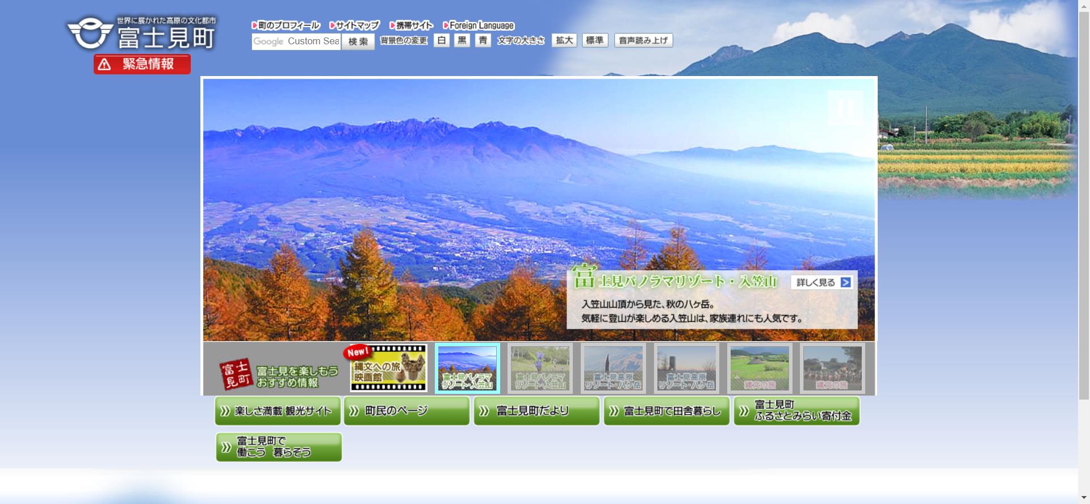Screen dimensions: 1090x504
Task: Click the 検索 search button
Action: coord(358,41)
